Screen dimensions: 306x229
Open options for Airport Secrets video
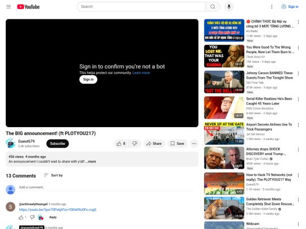(298, 125)
